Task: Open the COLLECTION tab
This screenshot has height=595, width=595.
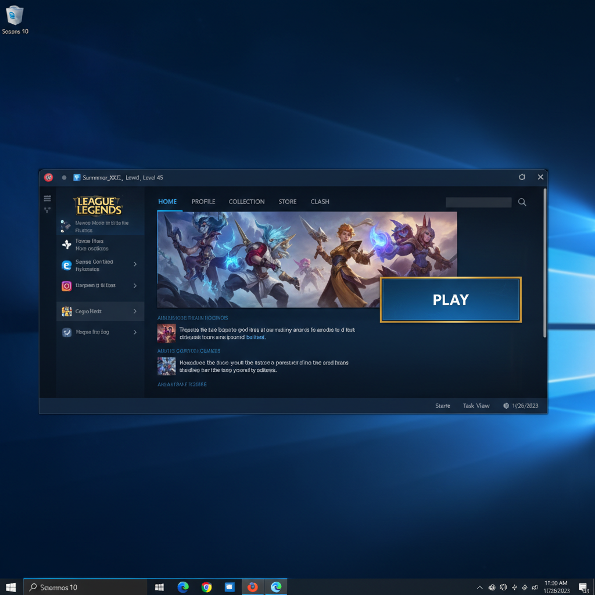Action: [x=246, y=202]
